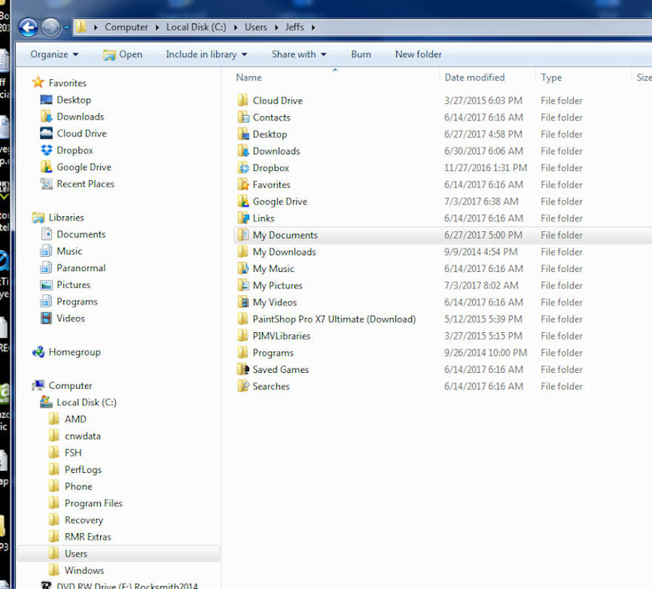The image size is (652, 589).
Task: Select the Searches folder icon
Action: click(242, 386)
